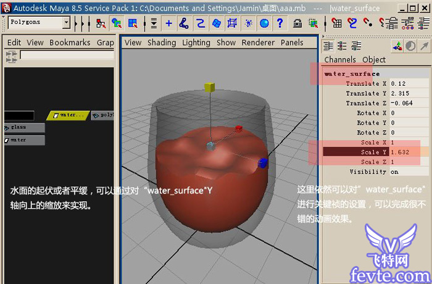Toggle dynamics selection mask icon

tap(248, 23)
